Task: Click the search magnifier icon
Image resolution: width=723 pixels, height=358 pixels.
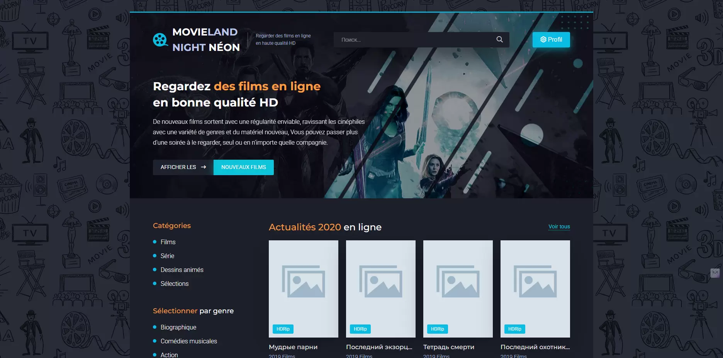Action: pos(499,39)
